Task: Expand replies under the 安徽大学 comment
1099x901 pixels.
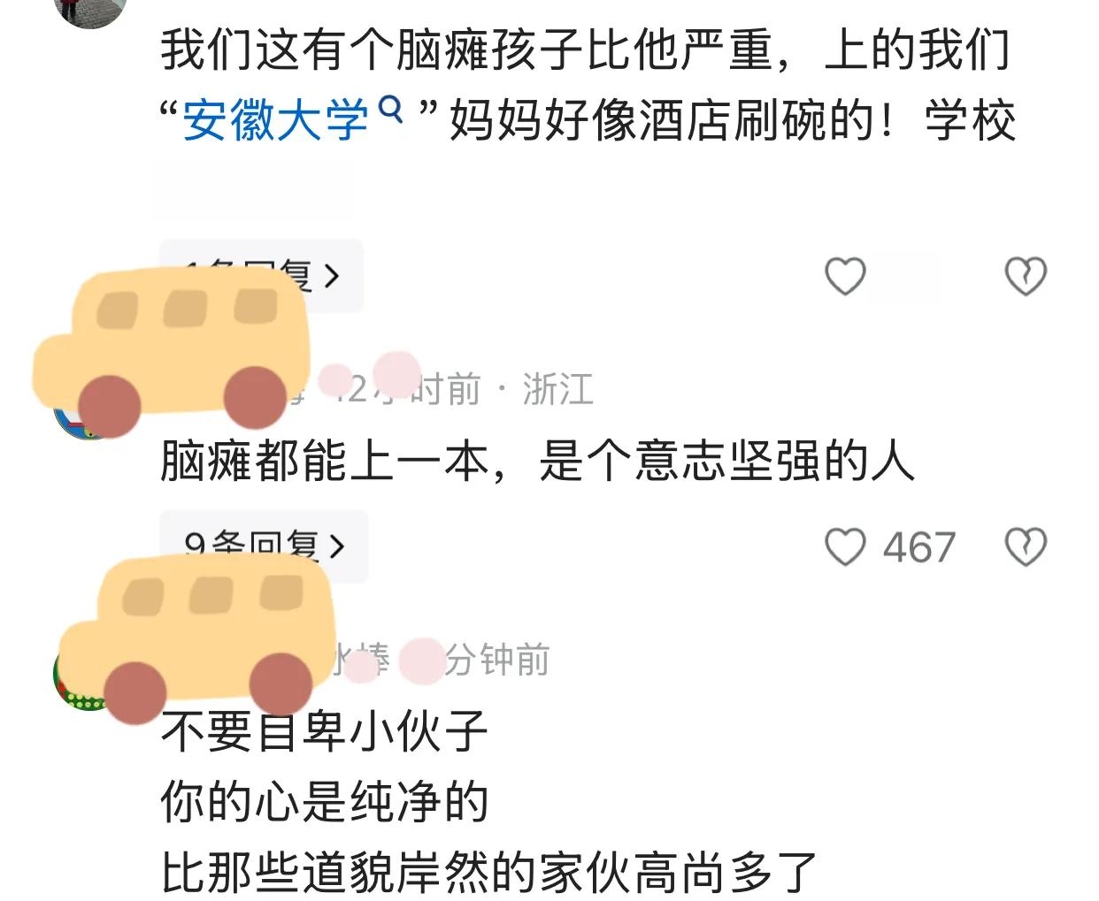Action: tap(261, 275)
